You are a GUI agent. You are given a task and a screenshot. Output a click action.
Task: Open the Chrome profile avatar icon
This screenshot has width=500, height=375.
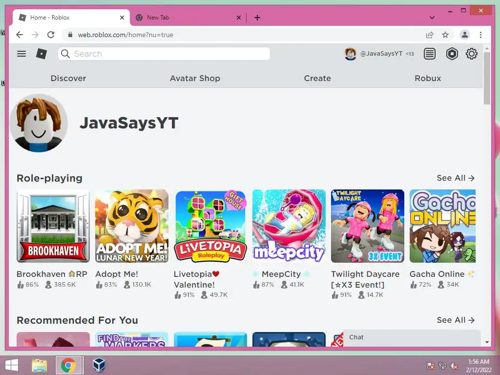[x=465, y=35]
